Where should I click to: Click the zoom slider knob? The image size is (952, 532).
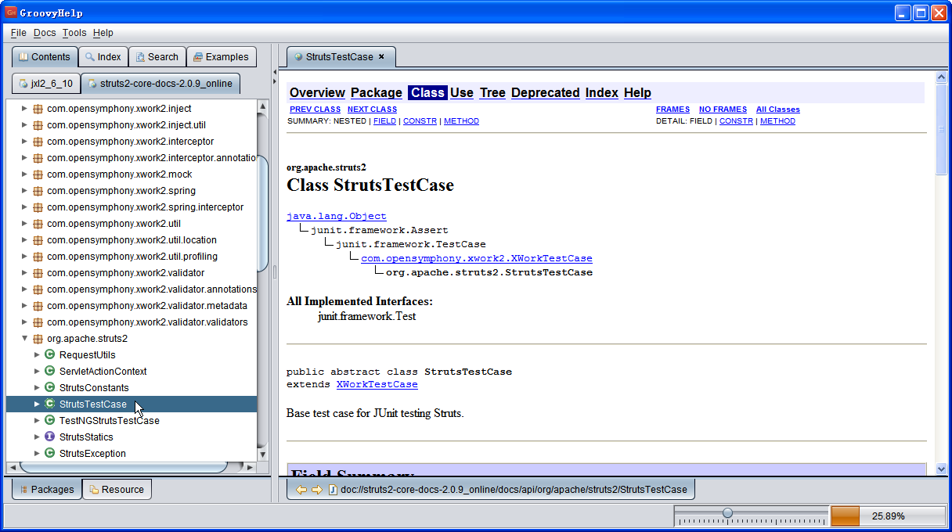pyautogui.click(x=727, y=513)
